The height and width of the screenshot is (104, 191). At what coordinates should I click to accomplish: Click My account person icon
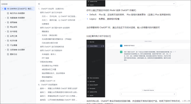[88, 88]
